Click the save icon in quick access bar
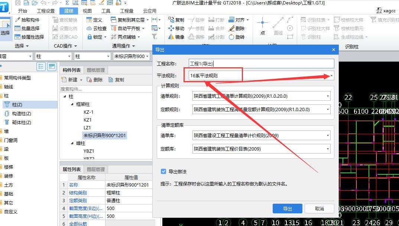 18,3
